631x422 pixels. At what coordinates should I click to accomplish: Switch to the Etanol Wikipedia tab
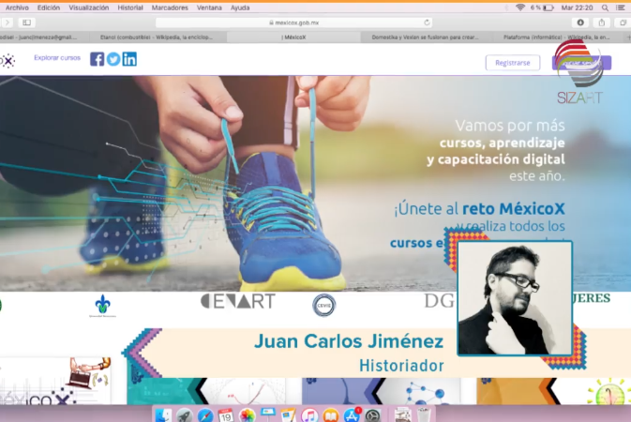coord(155,38)
